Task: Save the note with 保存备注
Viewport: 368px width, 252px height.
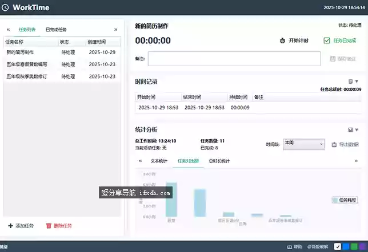Action: click(x=343, y=59)
